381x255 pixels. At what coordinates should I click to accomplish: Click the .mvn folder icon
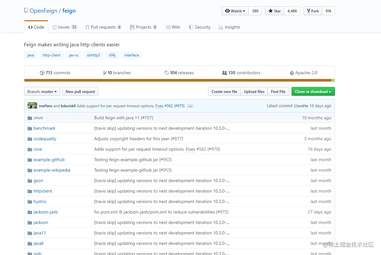point(30,118)
